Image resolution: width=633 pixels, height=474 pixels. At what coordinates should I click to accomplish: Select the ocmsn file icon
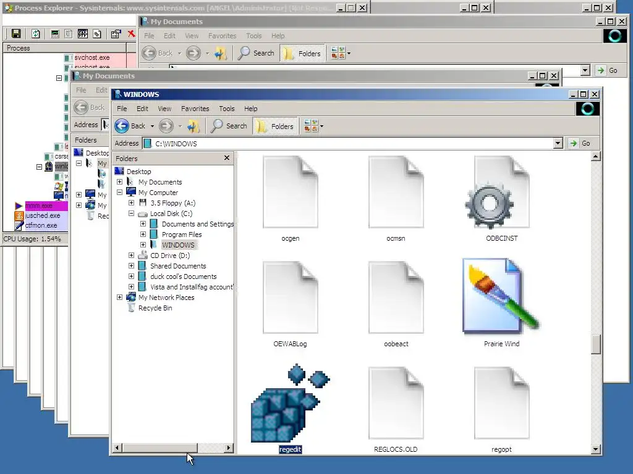pos(396,199)
